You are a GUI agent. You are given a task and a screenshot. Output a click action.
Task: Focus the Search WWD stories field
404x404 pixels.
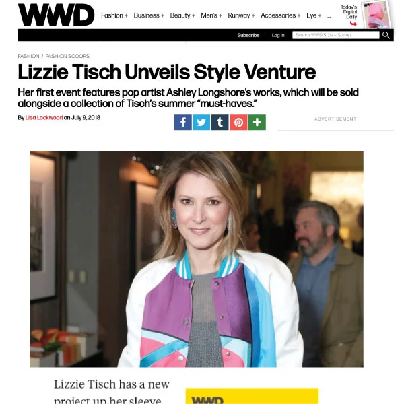pyautogui.click(x=336, y=35)
